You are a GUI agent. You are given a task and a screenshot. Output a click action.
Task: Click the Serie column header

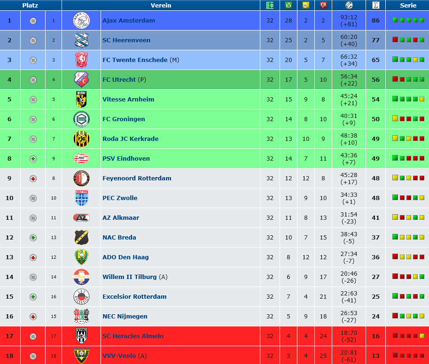pyautogui.click(x=408, y=5)
